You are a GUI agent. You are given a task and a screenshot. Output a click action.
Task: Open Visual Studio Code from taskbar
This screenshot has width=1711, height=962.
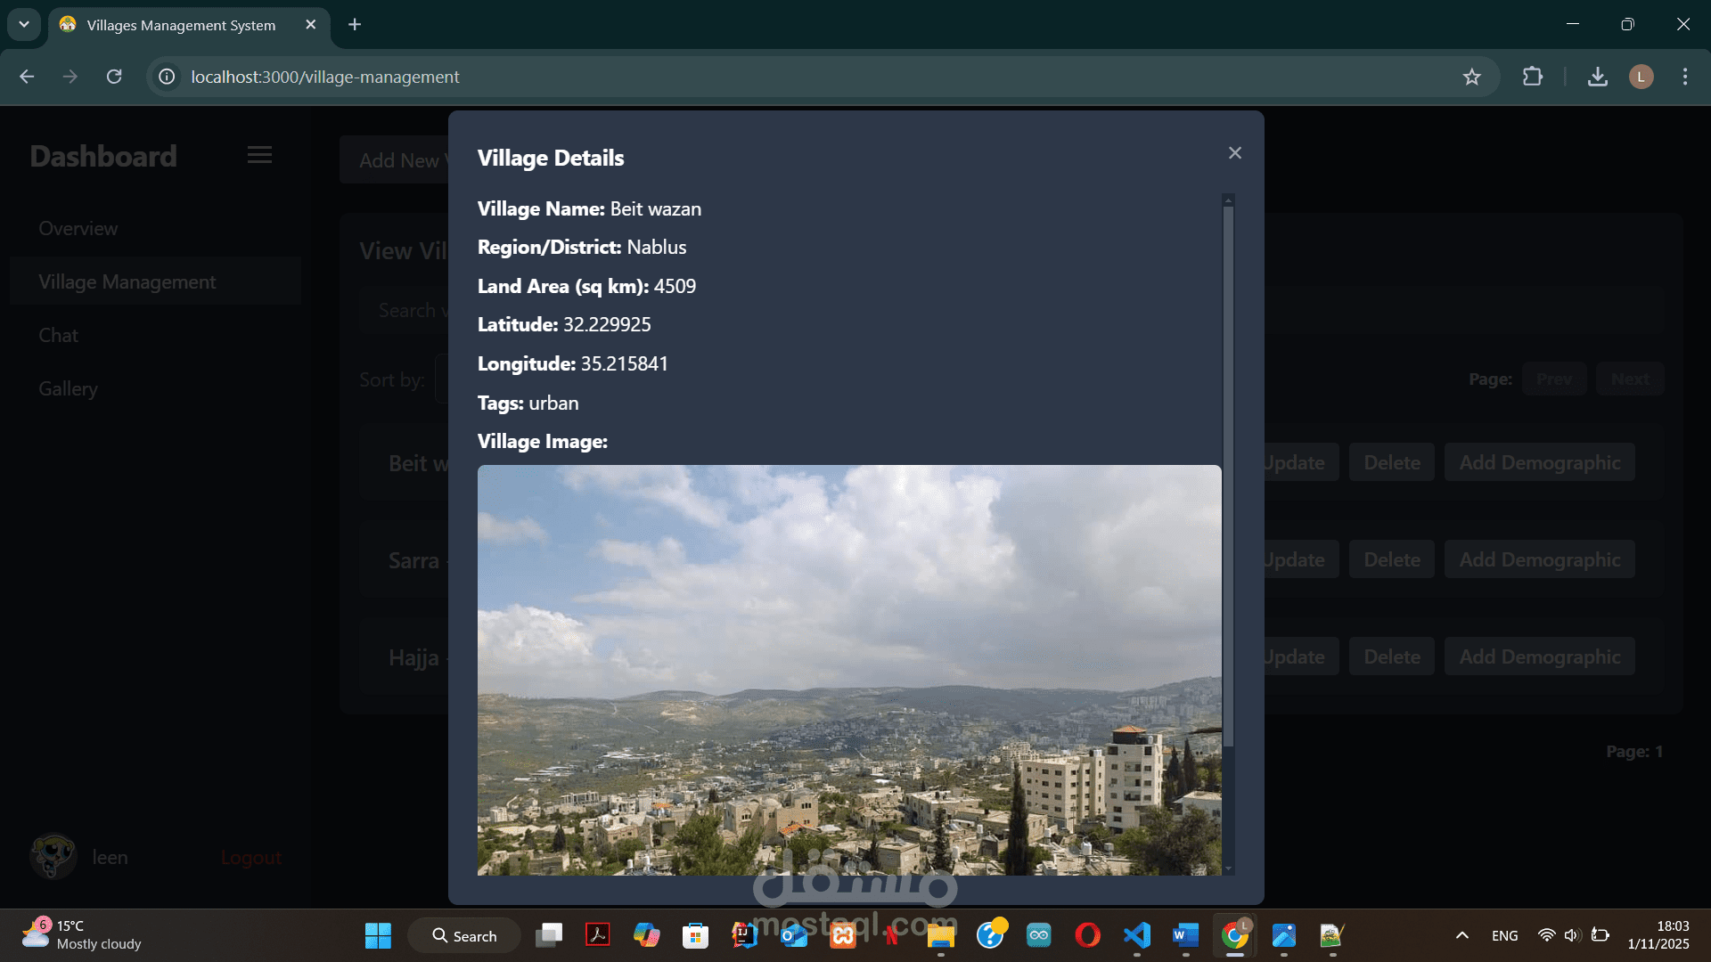[x=1136, y=935]
